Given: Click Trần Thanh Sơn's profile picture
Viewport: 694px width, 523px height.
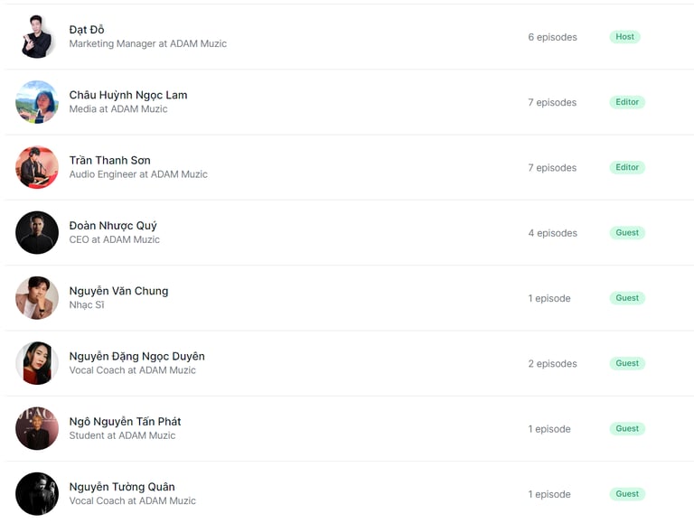Looking at the screenshot, I should pos(37,167).
